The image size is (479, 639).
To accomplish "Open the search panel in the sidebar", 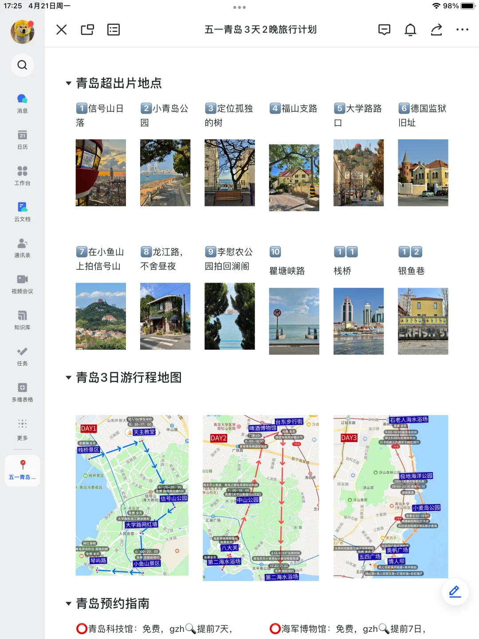I will [22, 65].
